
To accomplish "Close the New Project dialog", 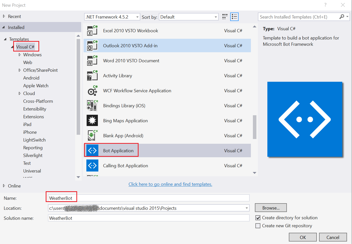I will pyautogui.click(x=343, y=5).
